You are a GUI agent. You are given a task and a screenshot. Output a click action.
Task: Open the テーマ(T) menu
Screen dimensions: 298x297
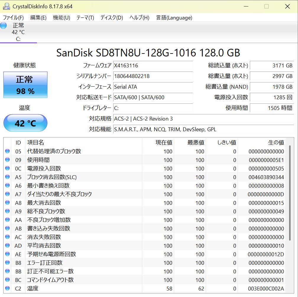[85, 18]
